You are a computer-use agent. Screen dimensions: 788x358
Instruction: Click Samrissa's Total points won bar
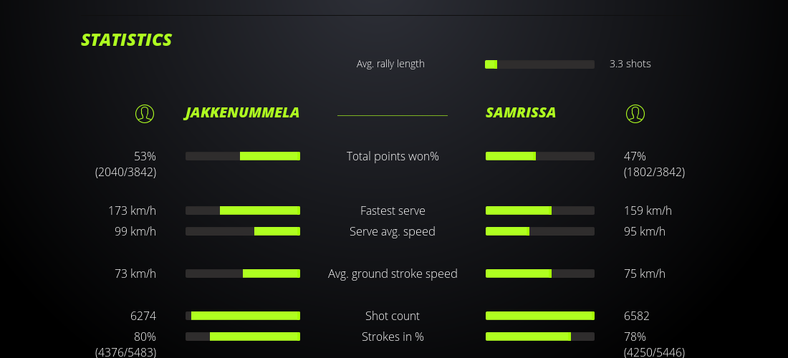[539, 156]
